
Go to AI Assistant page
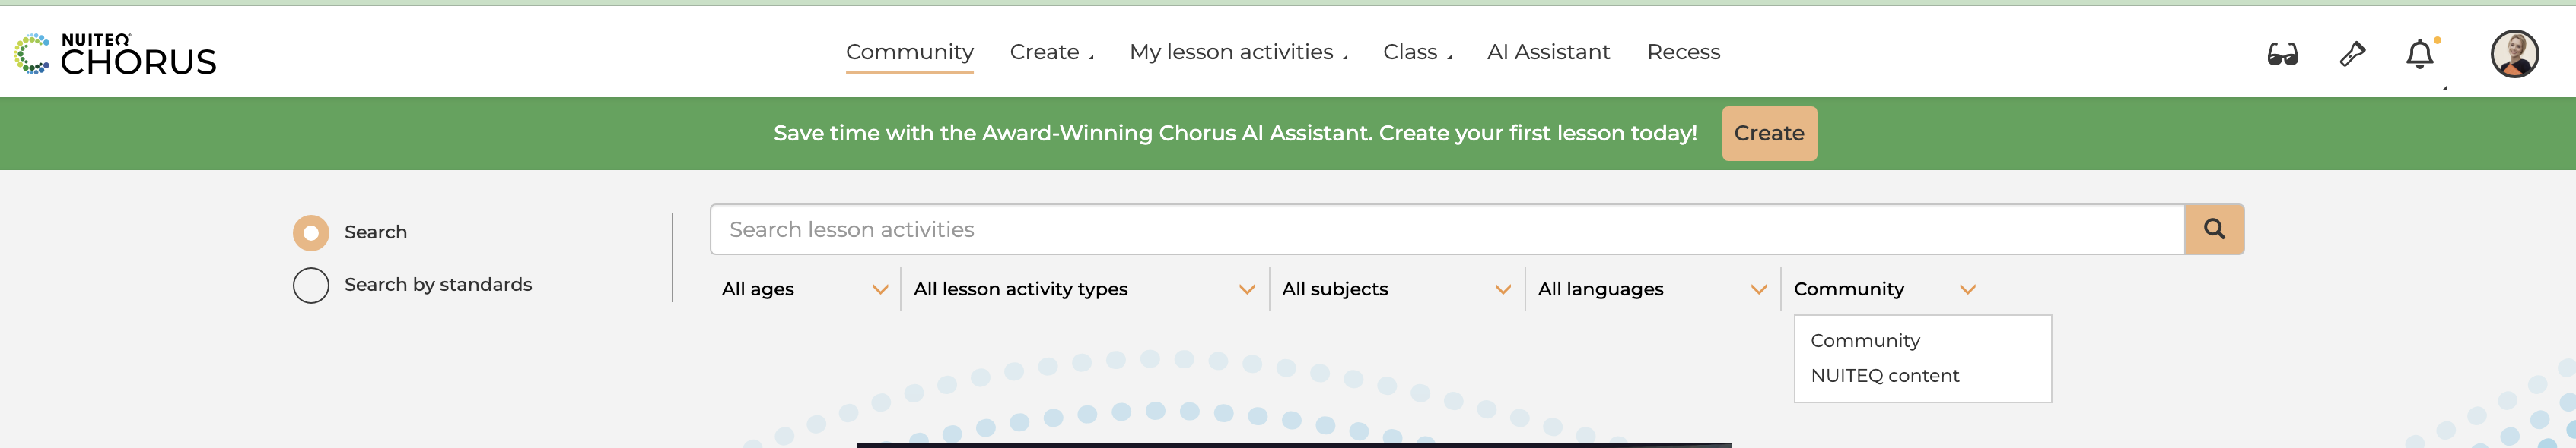1548,52
